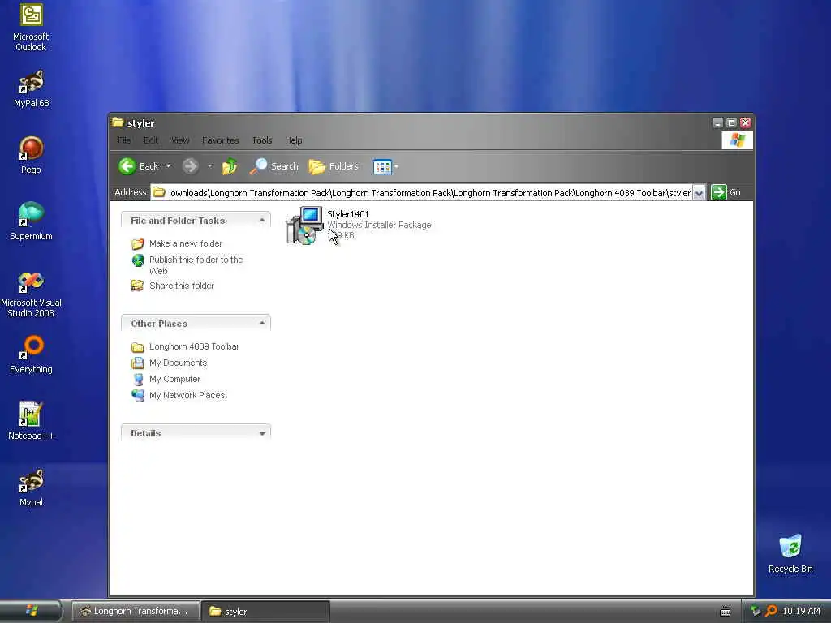Toggle the Folders tree pane

point(334,166)
